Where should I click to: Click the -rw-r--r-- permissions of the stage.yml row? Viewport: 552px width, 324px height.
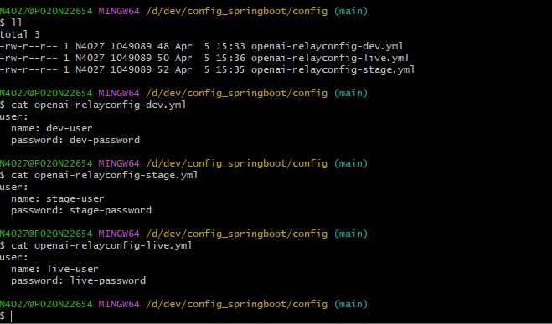pos(28,69)
